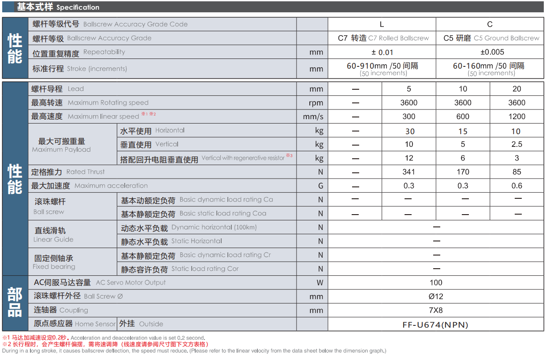This screenshot has width=546, height=354.
Task: Select the 1200 mm/s speed value
Action: (516, 117)
